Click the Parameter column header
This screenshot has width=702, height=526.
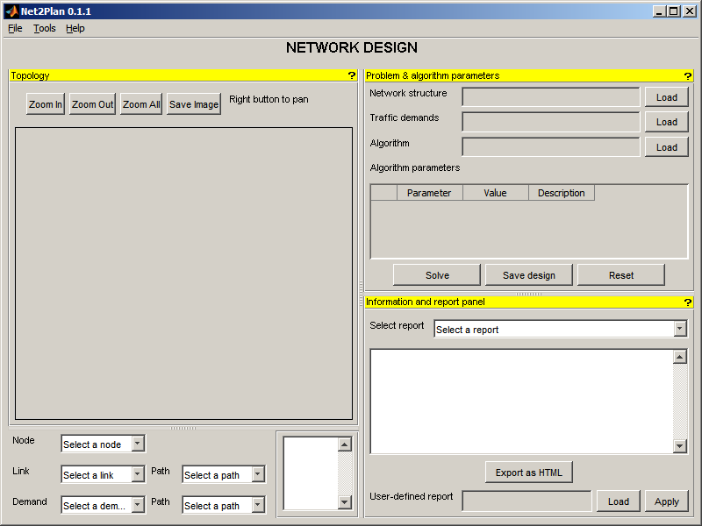pyautogui.click(x=429, y=193)
